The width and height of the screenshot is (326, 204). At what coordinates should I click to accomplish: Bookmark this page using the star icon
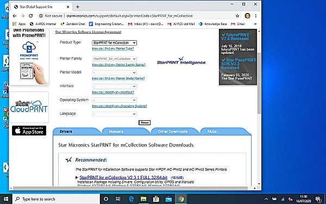(x=237, y=16)
